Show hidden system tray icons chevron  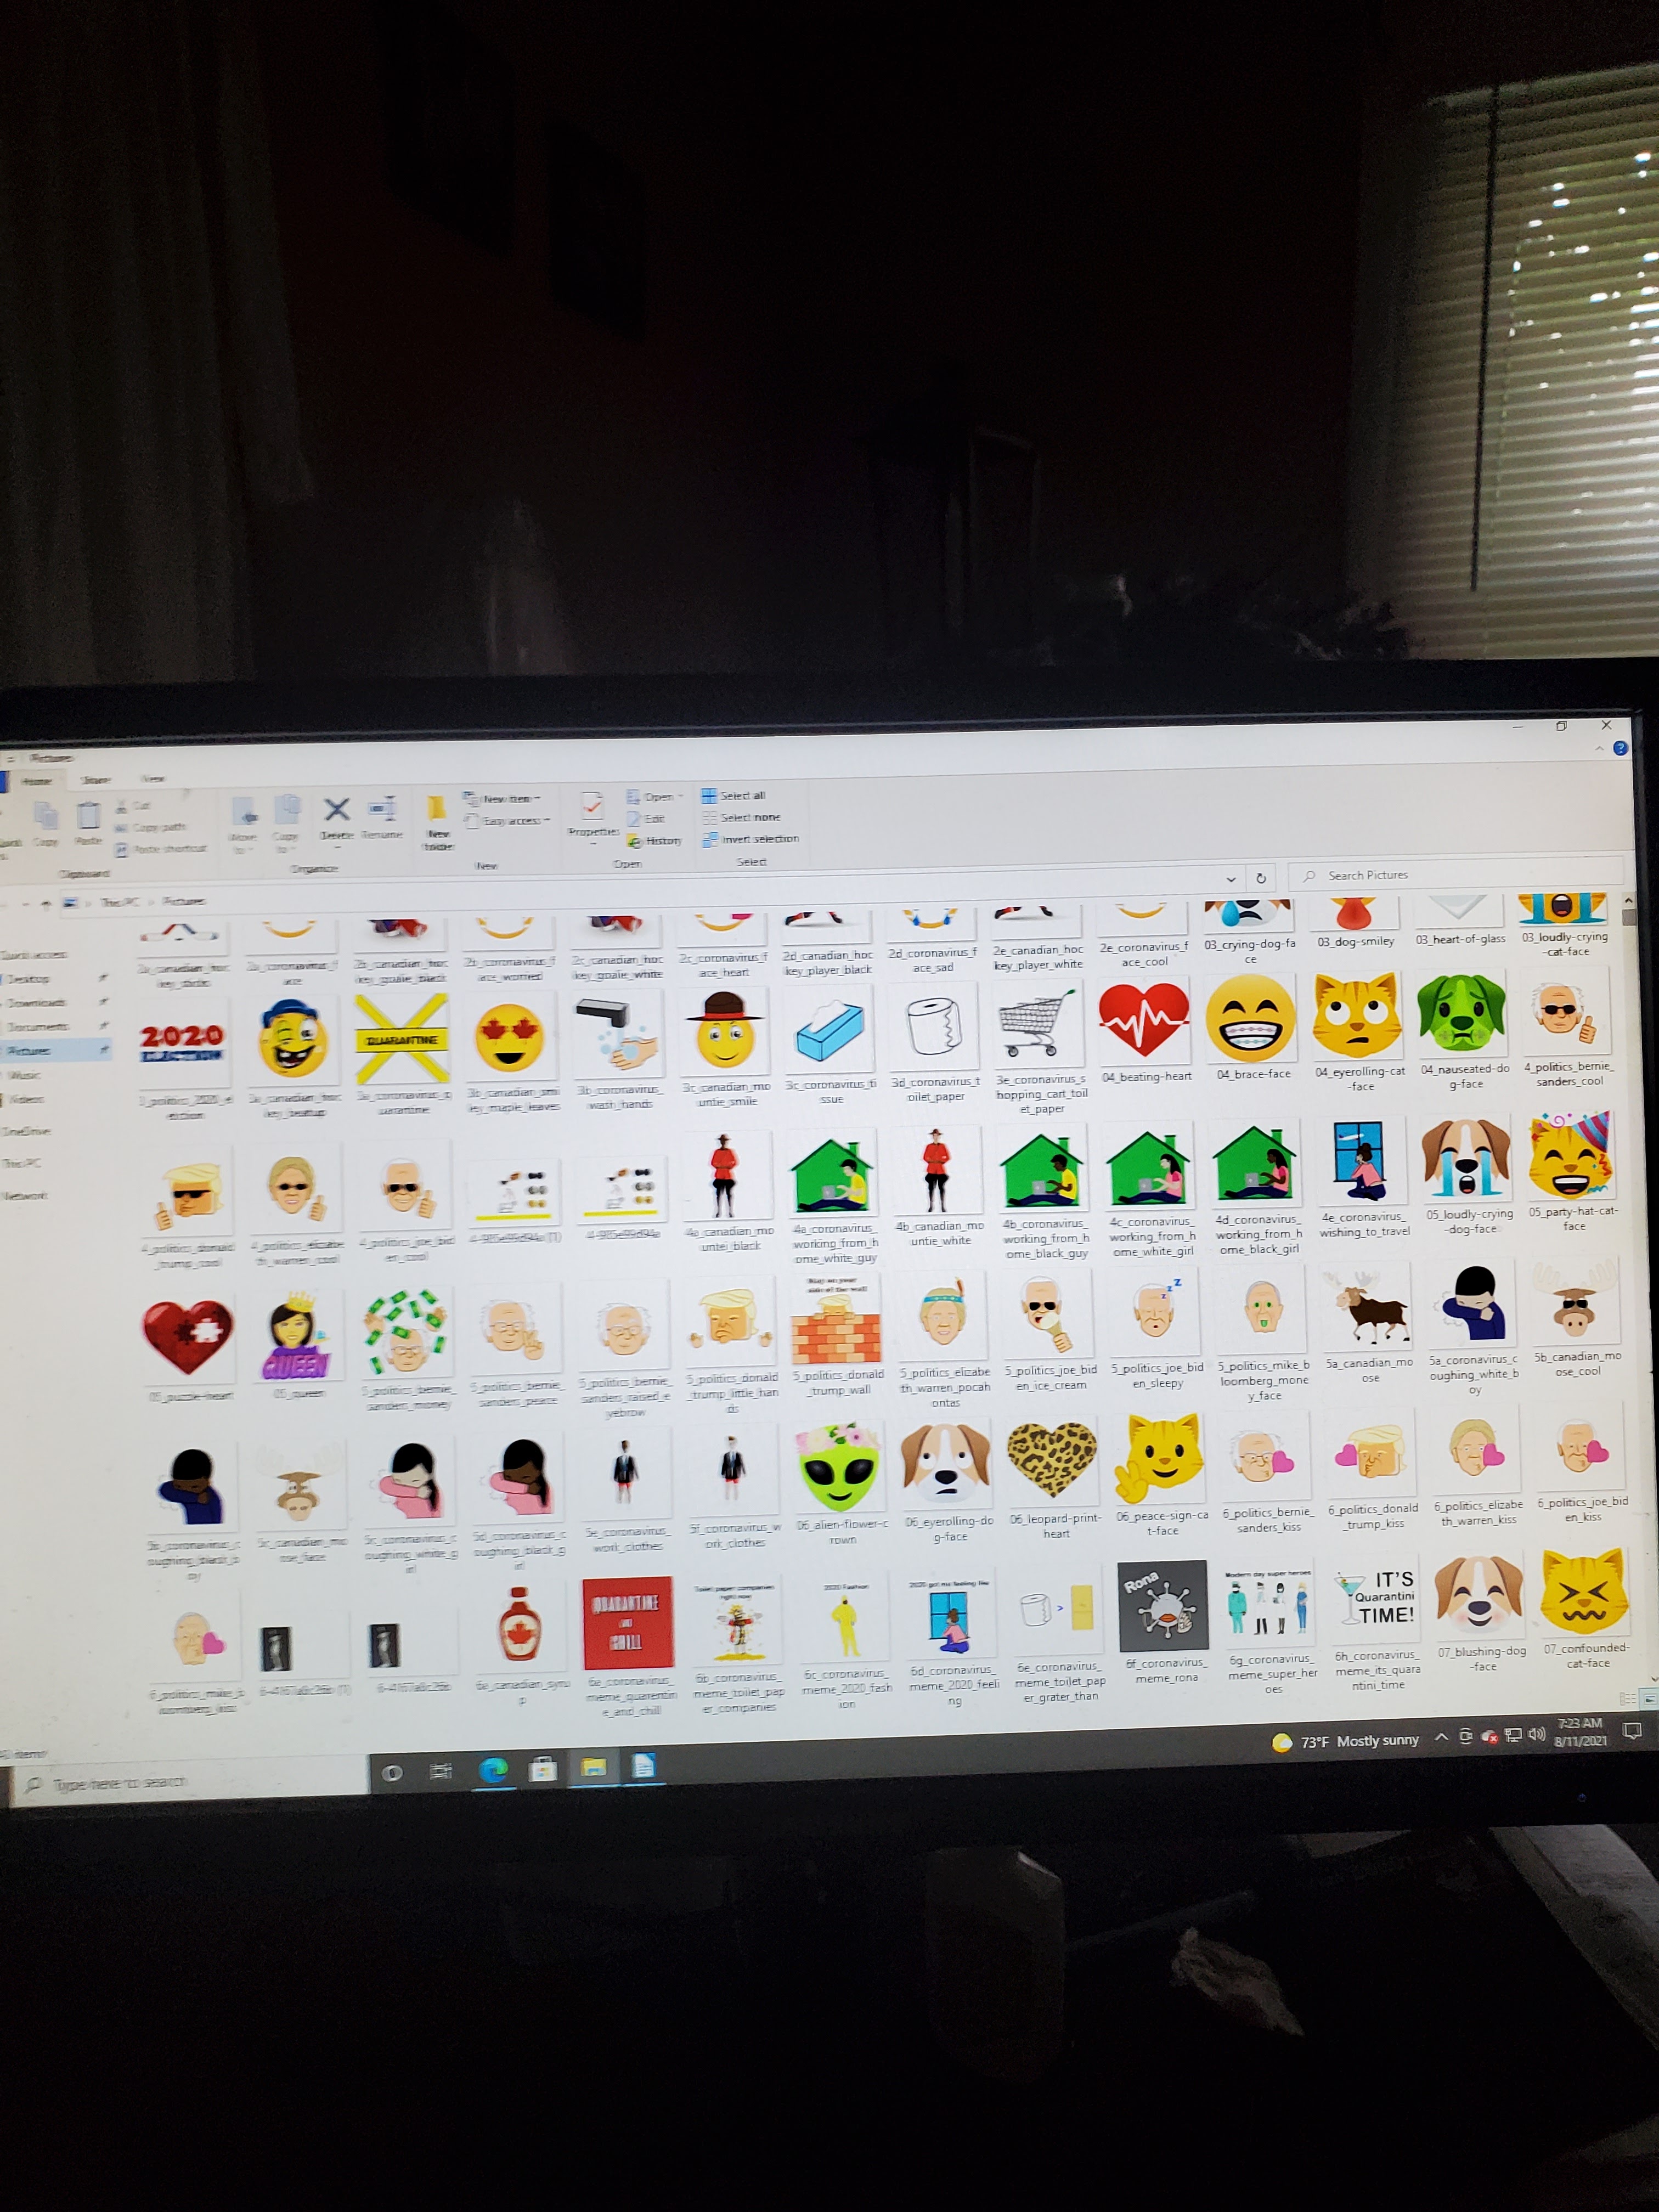coord(1441,1738)
